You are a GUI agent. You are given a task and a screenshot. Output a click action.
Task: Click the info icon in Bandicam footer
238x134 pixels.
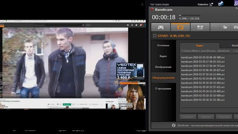pos(174,125)
